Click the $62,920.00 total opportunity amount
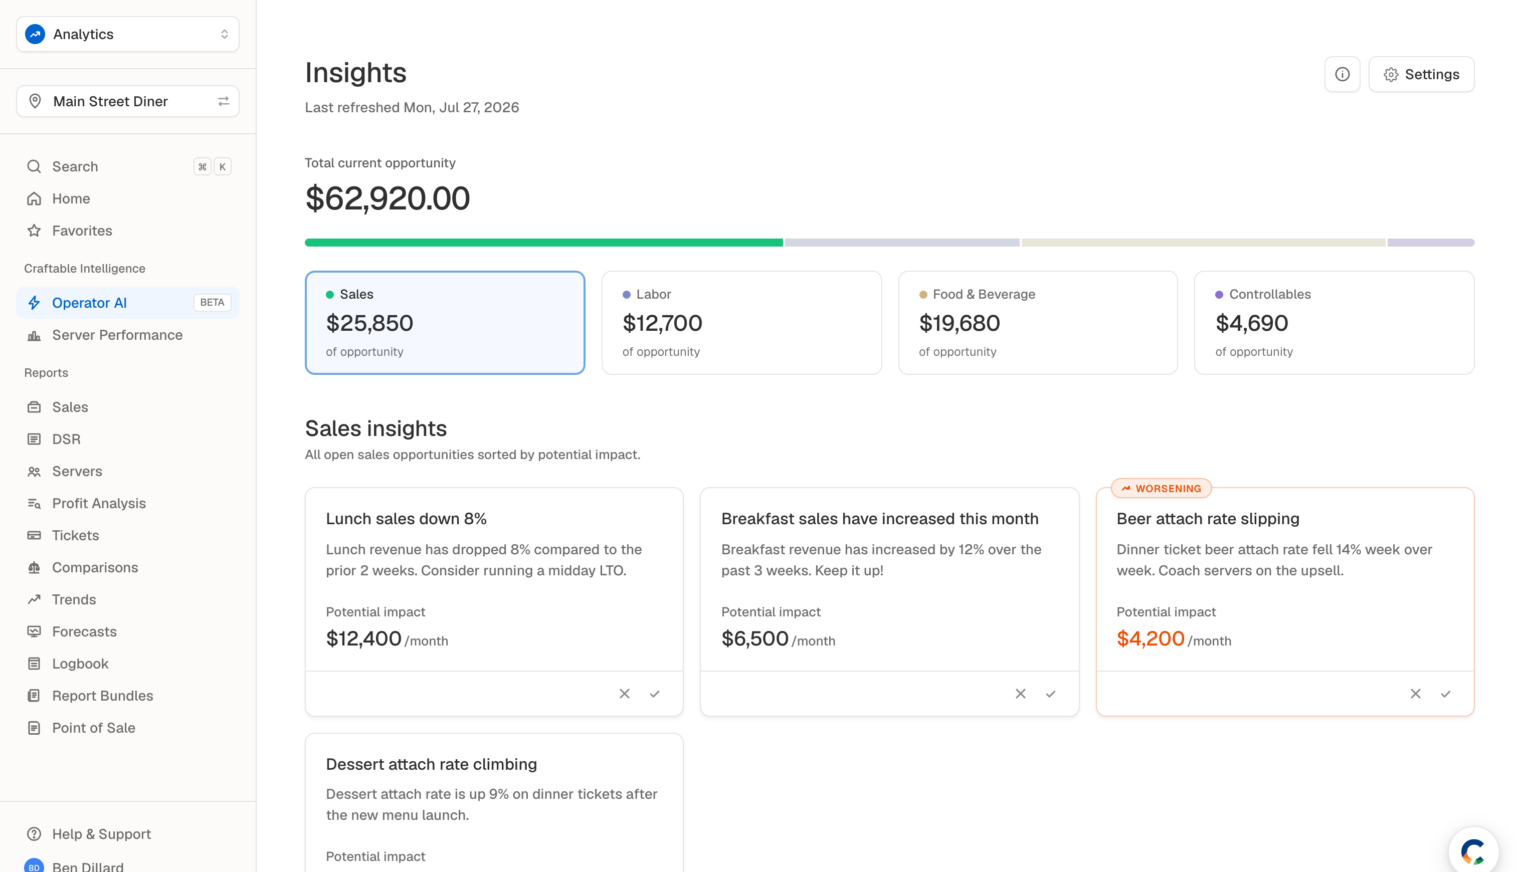The image size is (1524, 872). point(388,198)
